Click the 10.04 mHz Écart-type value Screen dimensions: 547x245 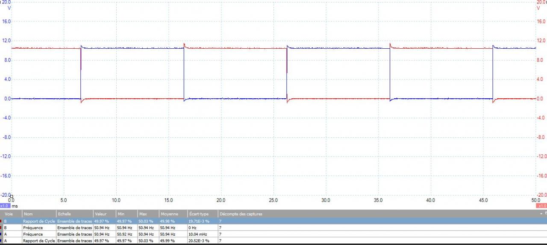pos(197,234)
